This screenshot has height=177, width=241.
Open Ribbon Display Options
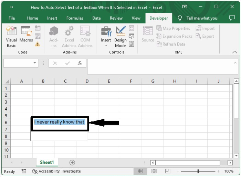click(185, 7)
